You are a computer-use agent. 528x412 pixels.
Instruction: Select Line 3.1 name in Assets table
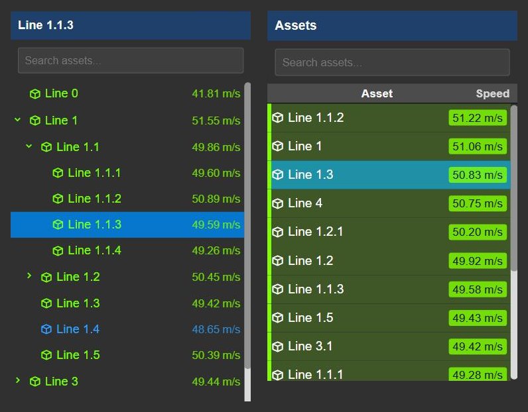[x=310, y=346]
